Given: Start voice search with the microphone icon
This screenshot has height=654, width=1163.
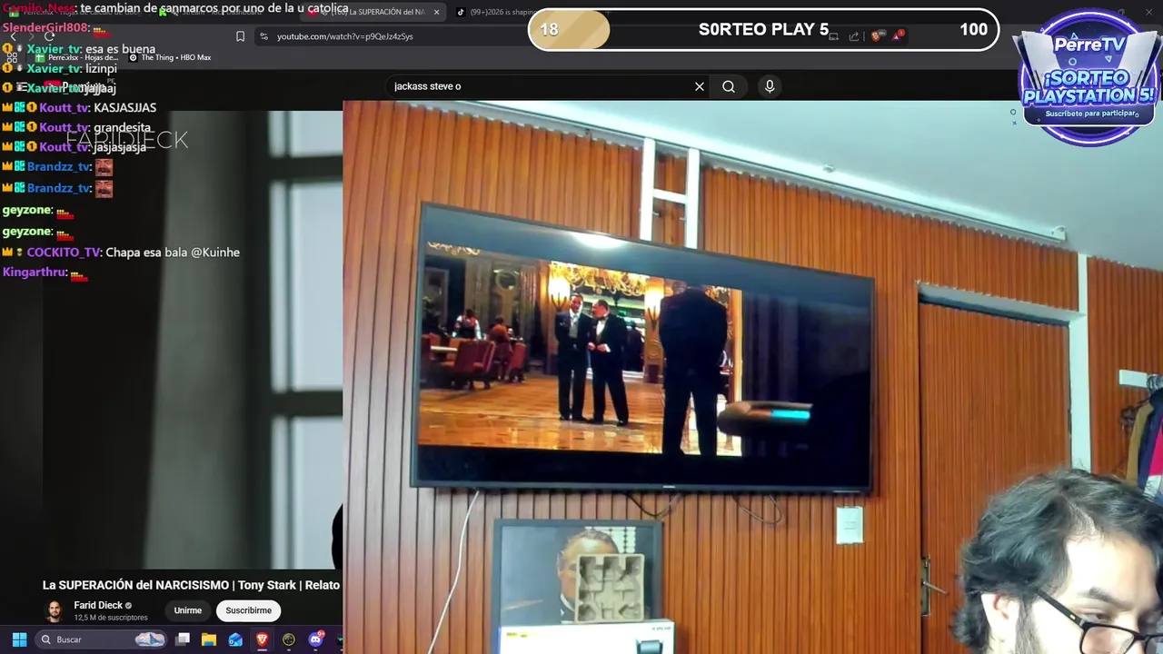Looking at the screenshot, I should (770, 86).
